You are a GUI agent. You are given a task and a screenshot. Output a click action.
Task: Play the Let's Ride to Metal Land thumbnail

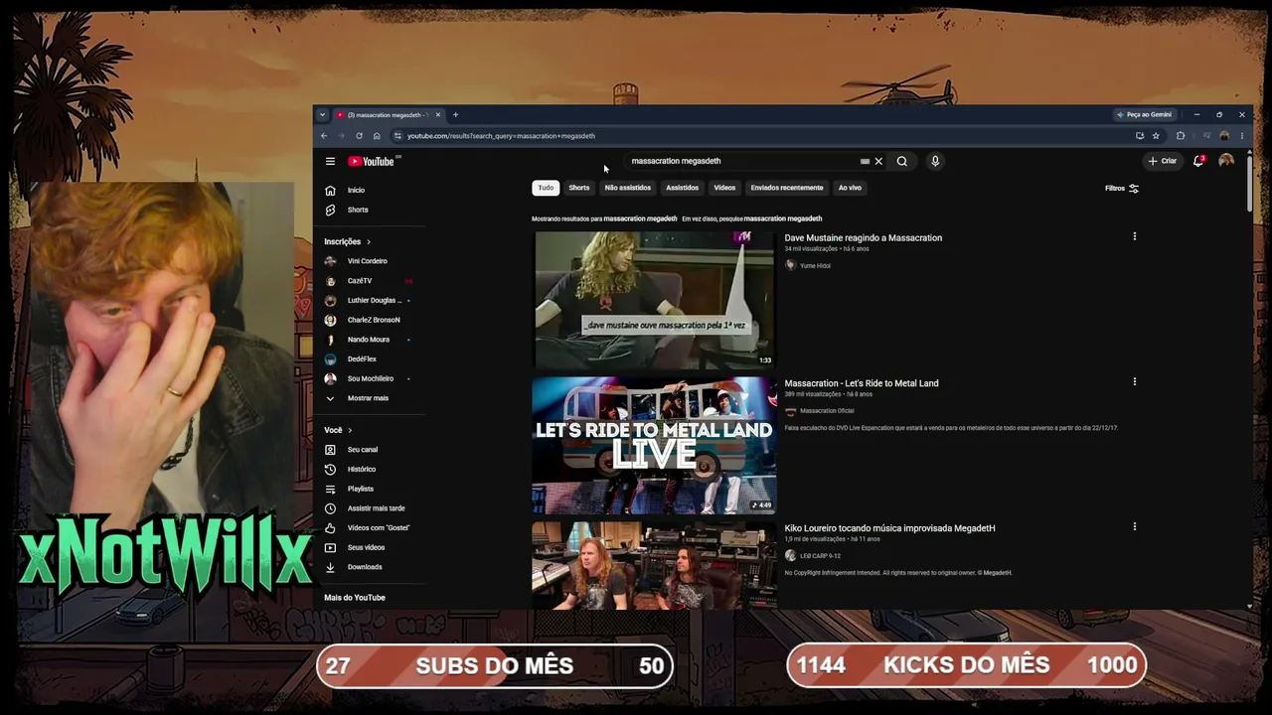click(x=654, y=445)
